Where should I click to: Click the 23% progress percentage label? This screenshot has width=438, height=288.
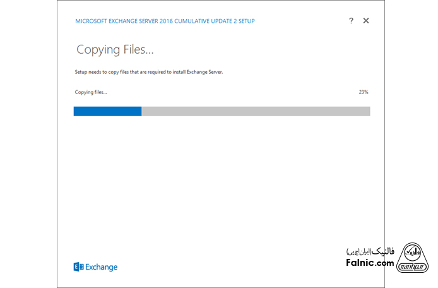pos(363,92)
